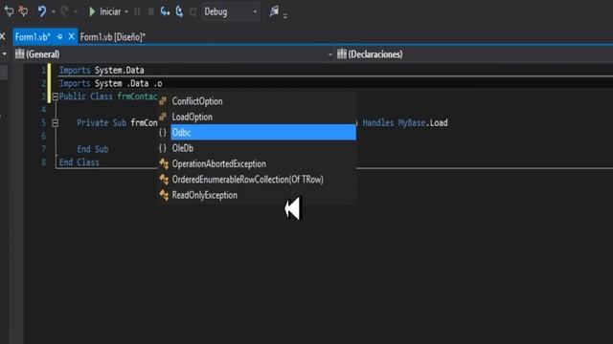Click the enum icon beside ConflictOption
Viewport: 613px width, 344px height.
pyautogui.click(x=163, y=101)
